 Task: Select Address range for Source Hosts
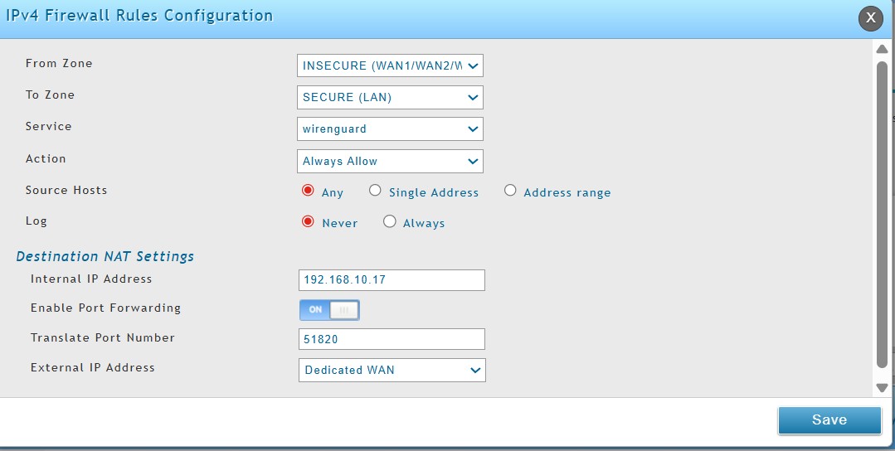click(510, 191)
